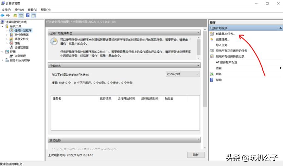283x166 pixels.
Task: Click the 存储 storage icon
Action: [x=7, y=52]
